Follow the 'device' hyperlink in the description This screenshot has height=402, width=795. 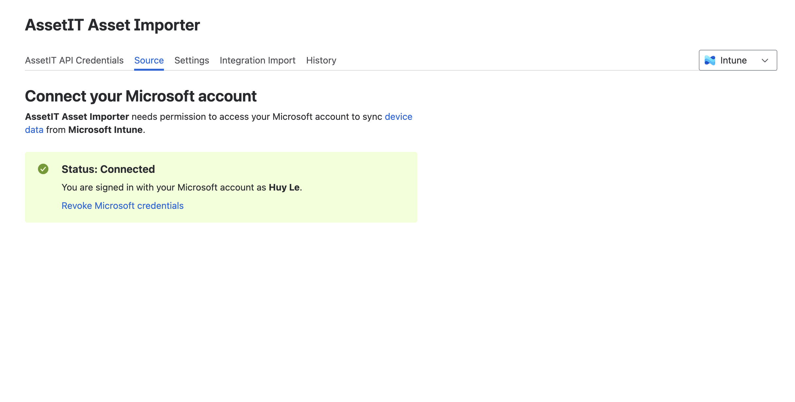(398, 117)
